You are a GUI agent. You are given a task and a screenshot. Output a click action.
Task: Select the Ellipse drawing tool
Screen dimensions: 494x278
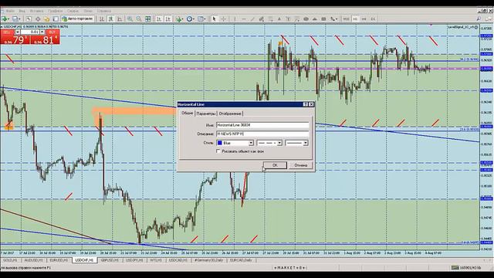(x=306, y=19)
